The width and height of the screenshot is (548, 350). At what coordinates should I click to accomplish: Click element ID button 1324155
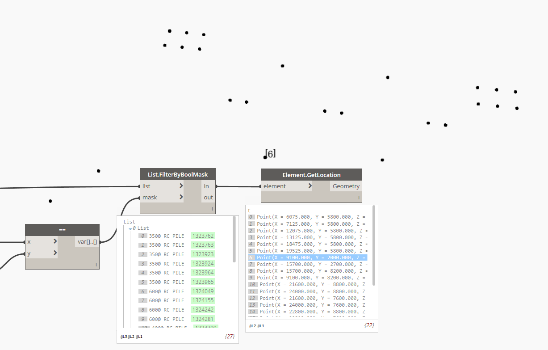203,300
